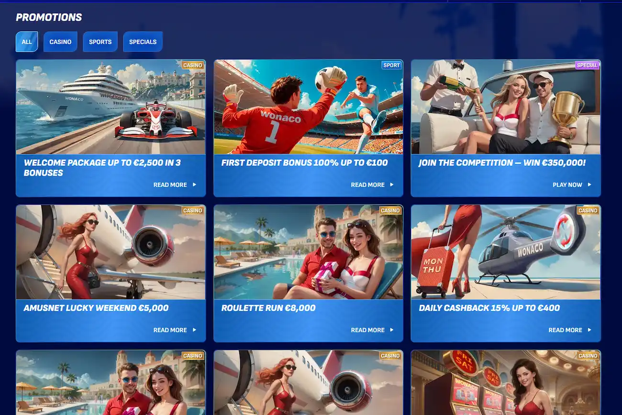Click 'FIRST DEPOSIT BONUS 100% UP TO €100' title
This screenshot has height=415, width=622.
pyautogui.click(x=305, y=163)
